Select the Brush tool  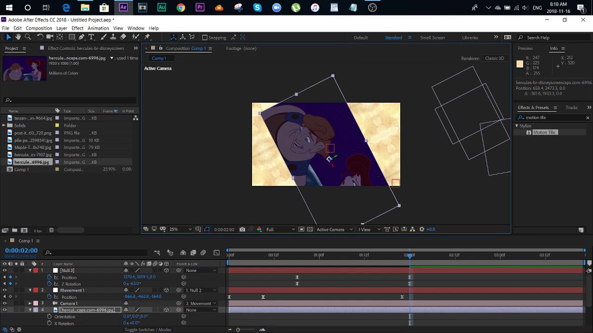coord(103,37)
